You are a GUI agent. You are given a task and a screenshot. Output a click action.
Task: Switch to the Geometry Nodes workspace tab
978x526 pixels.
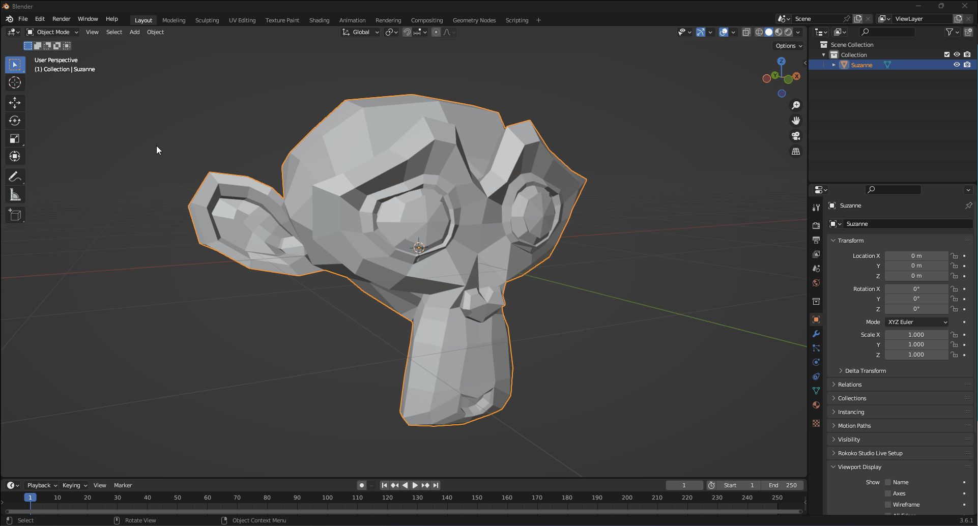(474, 20)
